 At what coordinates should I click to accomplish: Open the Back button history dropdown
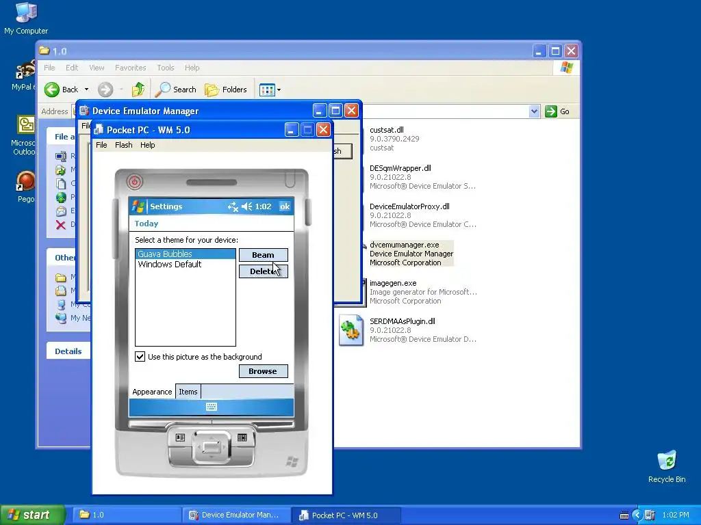tap(87, 90)
